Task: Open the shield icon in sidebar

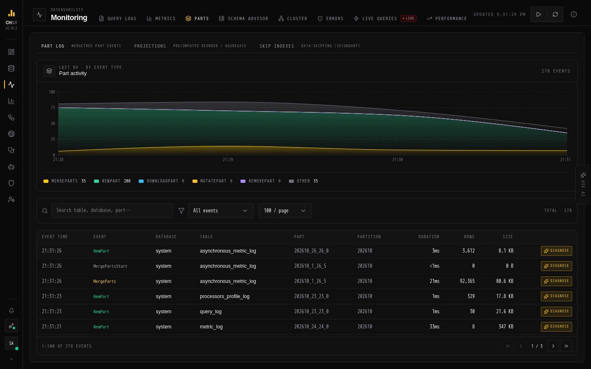Action: click(x=11, y=183)
